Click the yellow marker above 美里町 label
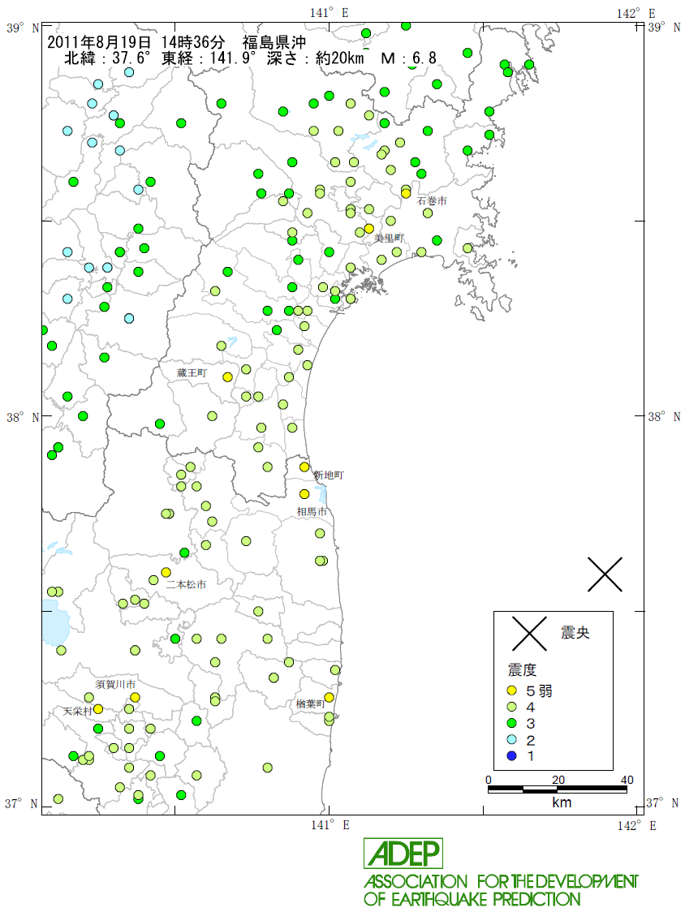 coord(369,228)
